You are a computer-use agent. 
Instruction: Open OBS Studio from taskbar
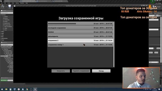(31, 89)
